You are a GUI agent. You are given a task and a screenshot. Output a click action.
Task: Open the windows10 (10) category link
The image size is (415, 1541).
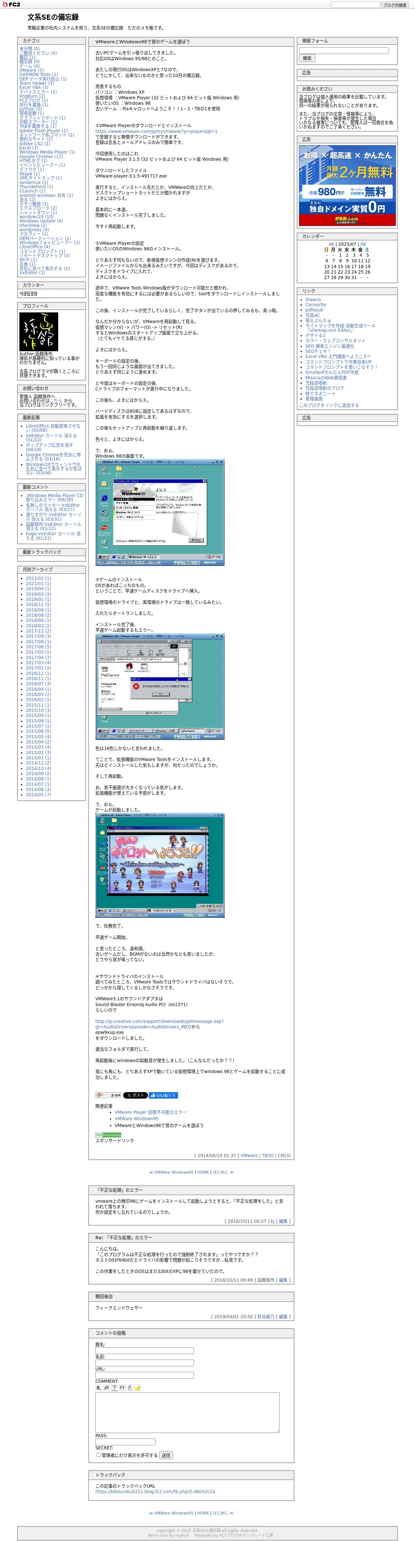click(x=36, y=217)
